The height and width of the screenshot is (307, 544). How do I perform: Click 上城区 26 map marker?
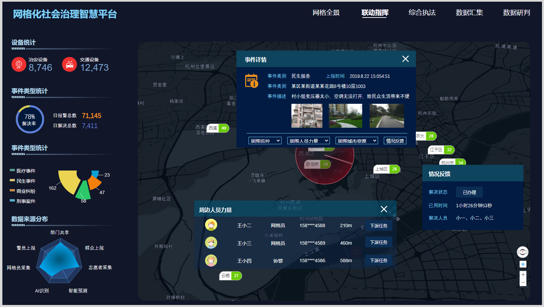click(x=386, y=169)
